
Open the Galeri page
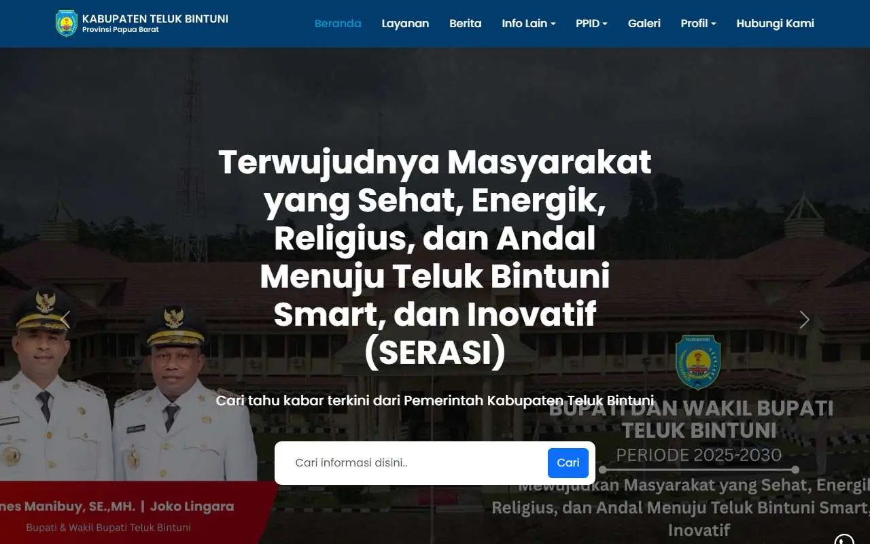(x=644, y=23)
